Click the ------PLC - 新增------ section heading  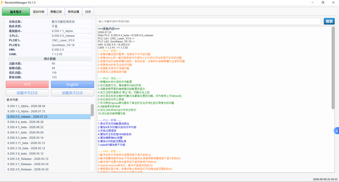110,120
